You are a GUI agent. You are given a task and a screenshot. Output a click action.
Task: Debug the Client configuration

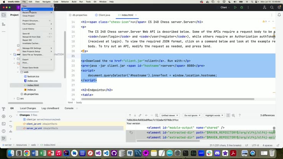(x=242, y=7)
